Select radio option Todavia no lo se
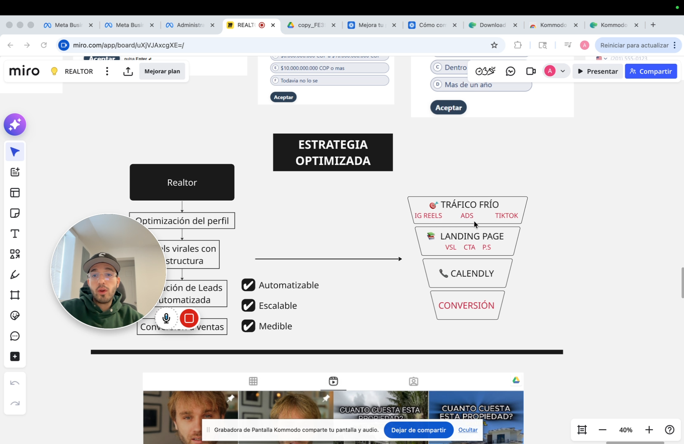Image resolution: width=684 pixels, height=444 pixels. (276, 80)
